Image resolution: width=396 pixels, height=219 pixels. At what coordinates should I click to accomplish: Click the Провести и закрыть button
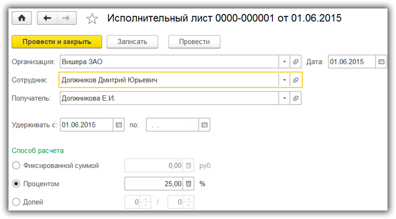click(x=57, y=42)
